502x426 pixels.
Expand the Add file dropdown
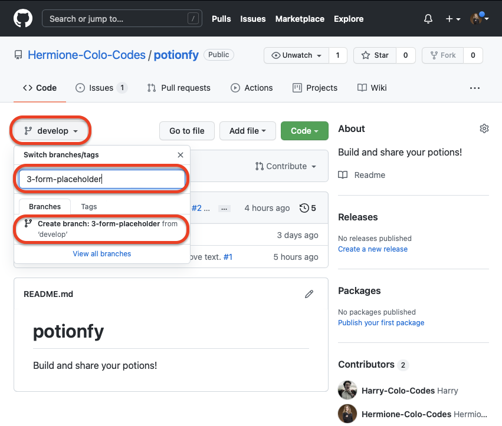(248, 131)
